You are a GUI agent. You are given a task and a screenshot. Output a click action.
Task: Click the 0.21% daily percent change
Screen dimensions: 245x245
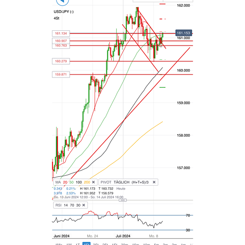pos(71,189)
